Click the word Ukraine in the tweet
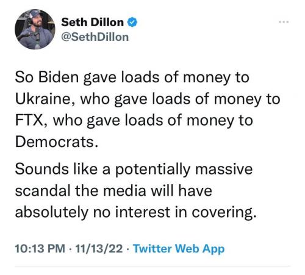 click(45, 99)
